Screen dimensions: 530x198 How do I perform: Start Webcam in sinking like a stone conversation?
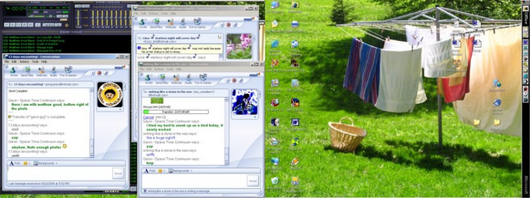coord(176,79)
